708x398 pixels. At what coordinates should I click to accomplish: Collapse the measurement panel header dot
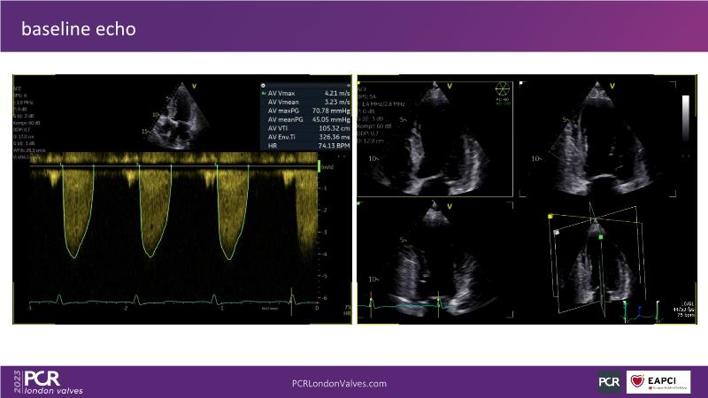(x=263, y=91)
